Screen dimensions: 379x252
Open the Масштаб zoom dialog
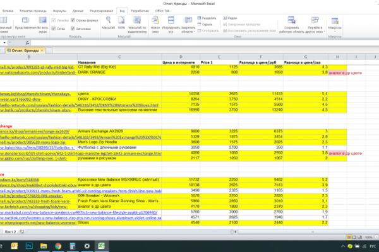pyautogui.click(x=108, y=23)
